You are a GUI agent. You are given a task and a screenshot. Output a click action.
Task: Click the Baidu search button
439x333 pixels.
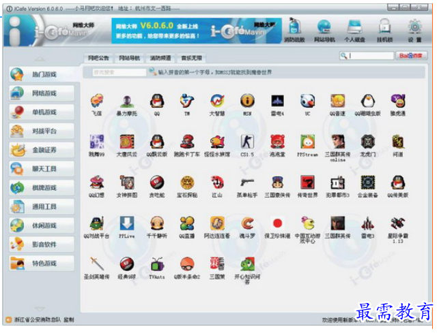tap(411, 56)
